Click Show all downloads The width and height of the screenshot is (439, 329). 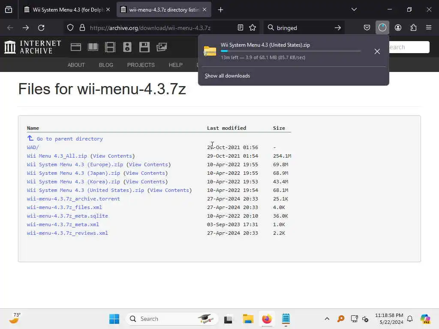pyautogui.click(x=227, y=76)
